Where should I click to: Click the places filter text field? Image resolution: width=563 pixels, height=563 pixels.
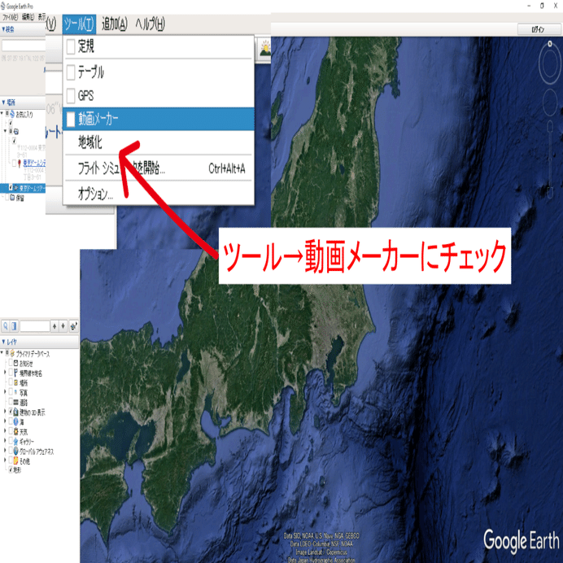[x=35, y=326]
